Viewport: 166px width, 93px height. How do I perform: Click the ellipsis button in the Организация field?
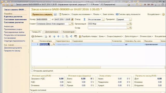[128, 24]
